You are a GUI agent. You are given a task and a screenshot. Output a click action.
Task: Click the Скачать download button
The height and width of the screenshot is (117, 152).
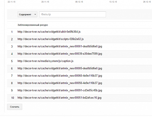[x=15, y=107]
